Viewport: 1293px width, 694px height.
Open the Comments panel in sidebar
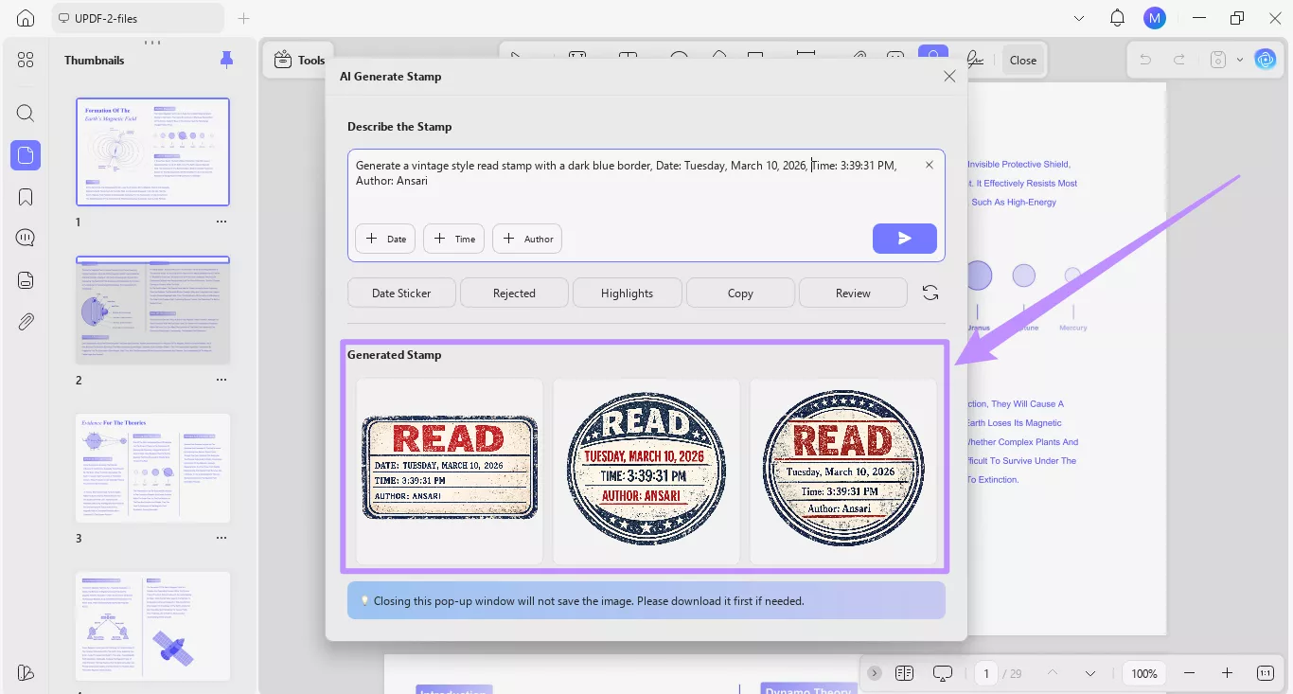click(x=26, y=238)
